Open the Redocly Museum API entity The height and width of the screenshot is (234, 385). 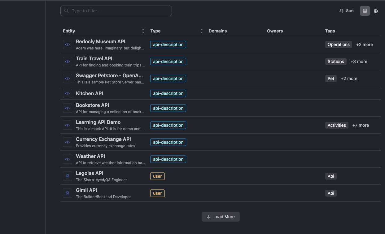[101, 41]
